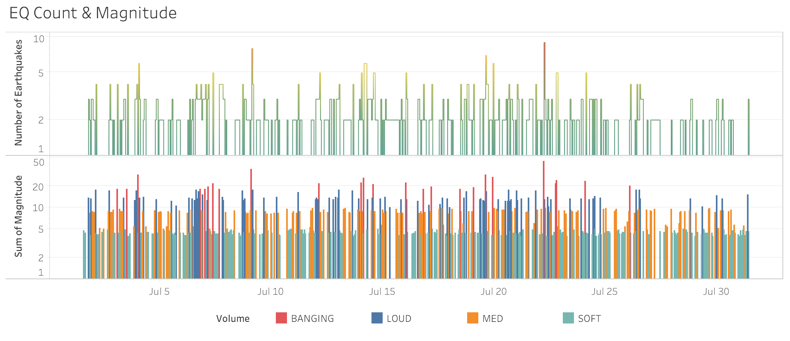
Task: Click the 20 tick on magnitude axis
Action: (x=38, y=187)
